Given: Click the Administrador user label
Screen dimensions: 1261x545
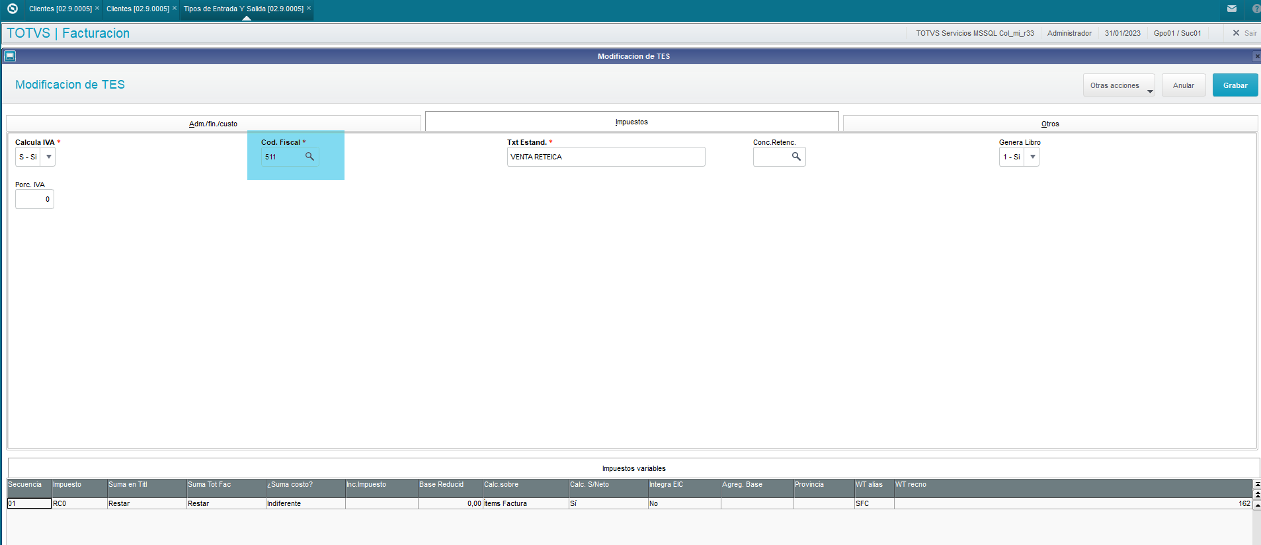Looking at the screenshot, I should click(x=1069, y=33).
